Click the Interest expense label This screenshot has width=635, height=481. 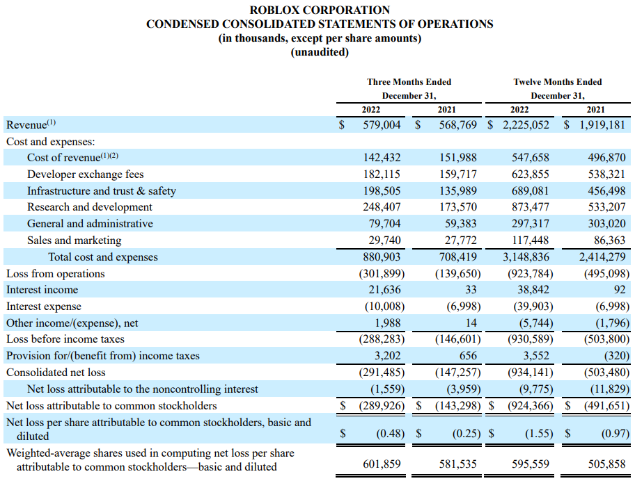pos(44,307)
